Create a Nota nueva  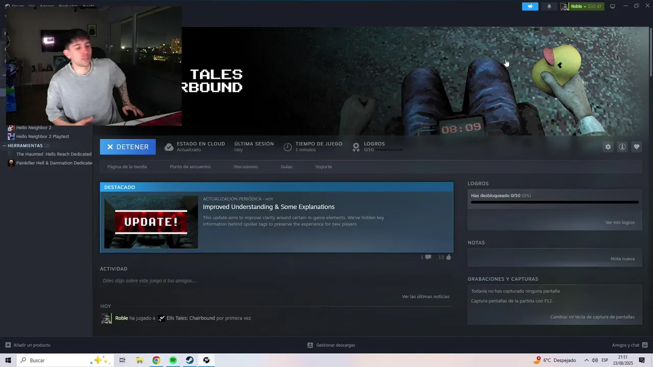click(x=622, y=259)
